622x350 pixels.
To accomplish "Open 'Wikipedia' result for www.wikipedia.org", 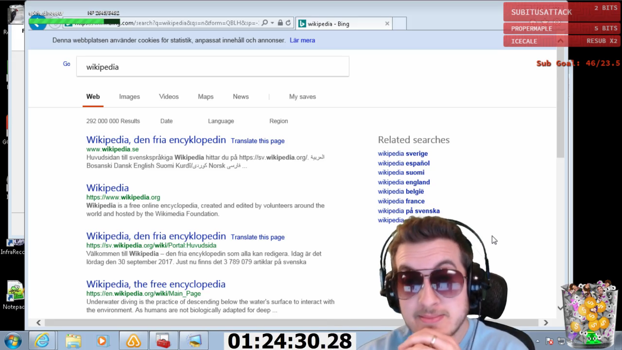I will tap(107, 188).
